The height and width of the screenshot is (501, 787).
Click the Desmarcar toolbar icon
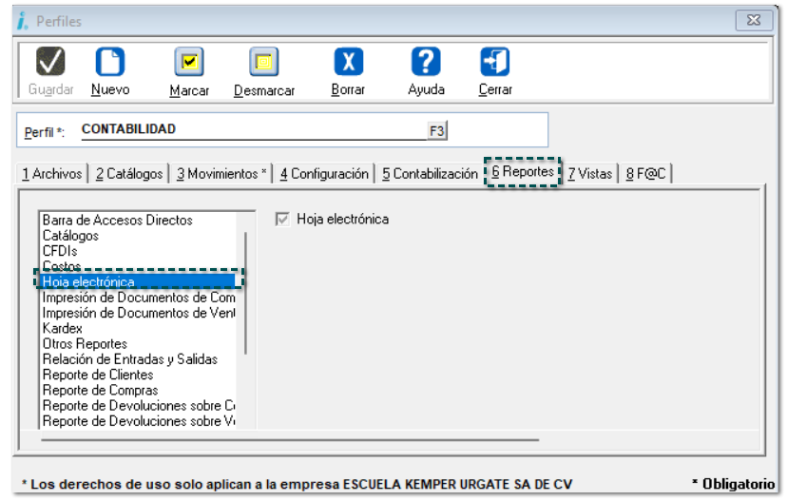[264, 61]
